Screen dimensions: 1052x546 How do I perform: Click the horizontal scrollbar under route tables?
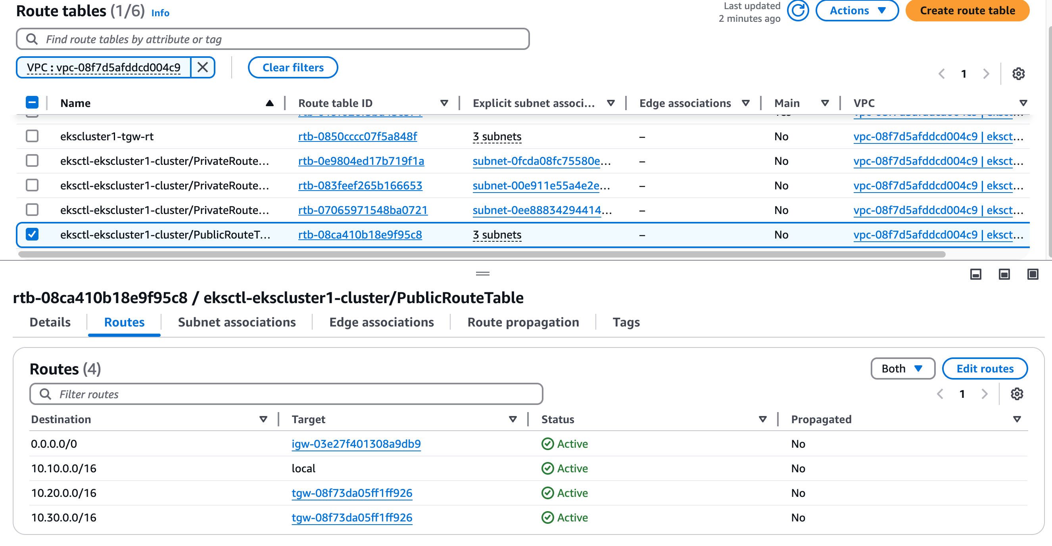point(482,254)
